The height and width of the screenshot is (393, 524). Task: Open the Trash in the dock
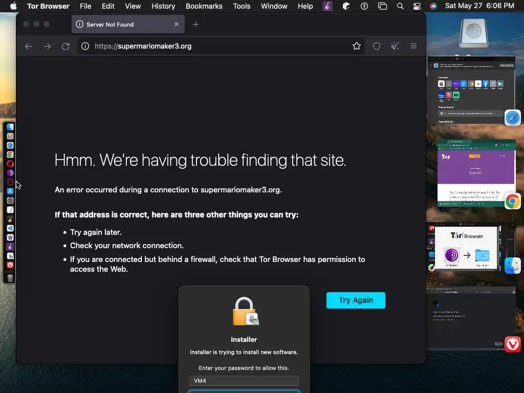coord(10,278)
